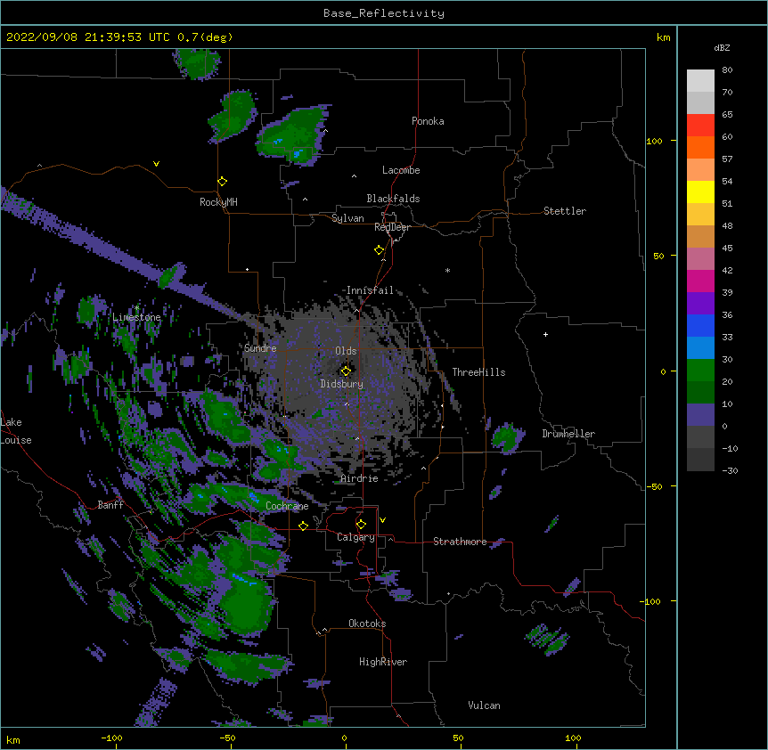The width and height of the screenshot is (768, 750).
Task: Click the Calgary city label
Action: pos(355,537)
